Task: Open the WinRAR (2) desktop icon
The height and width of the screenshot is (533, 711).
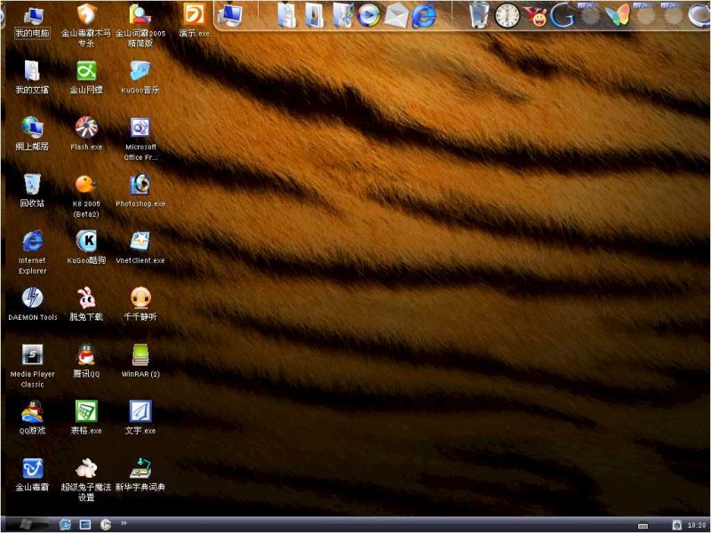Action: [140, 355]
